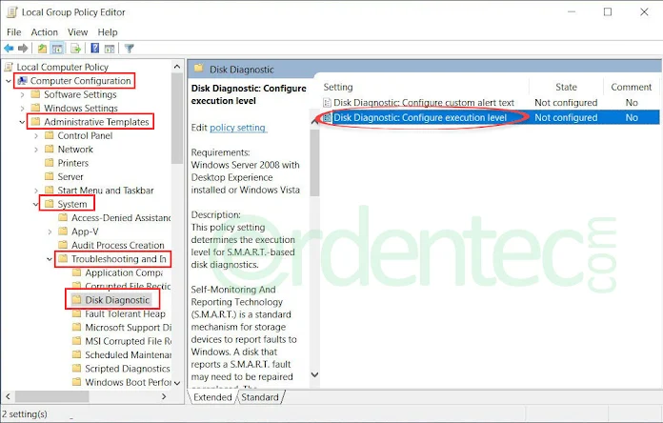663x423 pixels.
Task: Collapse the System node
Action: tap(36, 204)
